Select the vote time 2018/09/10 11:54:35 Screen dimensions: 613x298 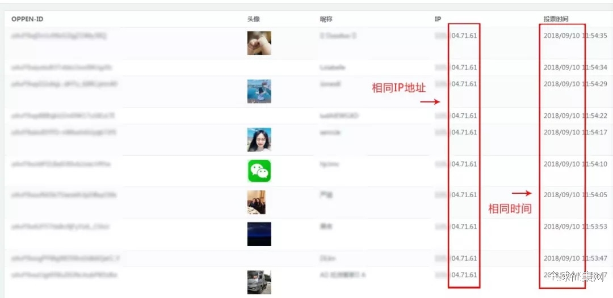(x=576, y=36)
